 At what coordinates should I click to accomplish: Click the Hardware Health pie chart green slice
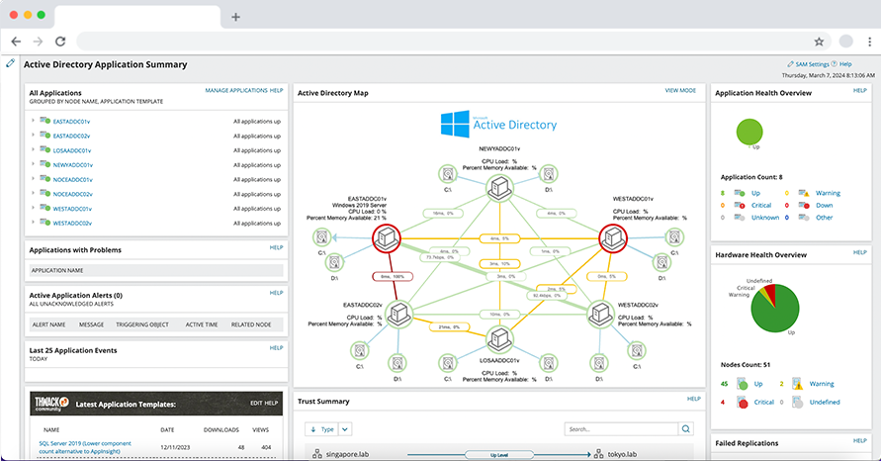click(776, 314)
